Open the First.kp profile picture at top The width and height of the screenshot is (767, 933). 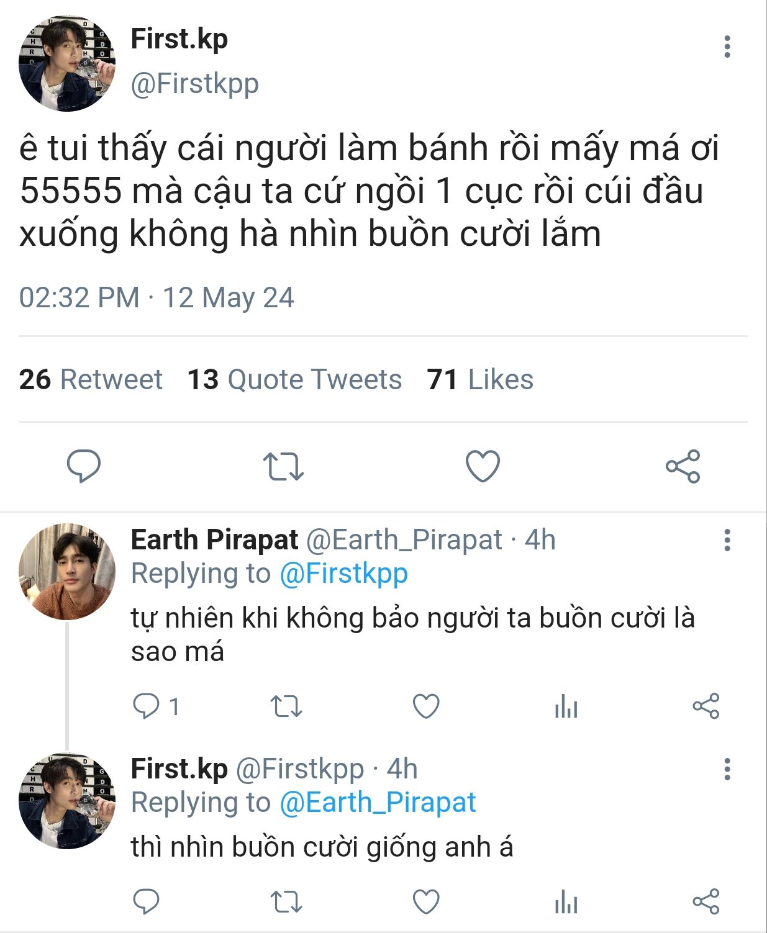67,64
